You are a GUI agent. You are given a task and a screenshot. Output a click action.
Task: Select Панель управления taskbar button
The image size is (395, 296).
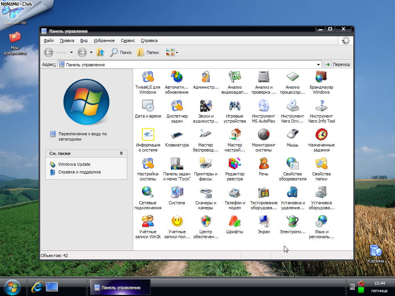[x=120, y=288]
